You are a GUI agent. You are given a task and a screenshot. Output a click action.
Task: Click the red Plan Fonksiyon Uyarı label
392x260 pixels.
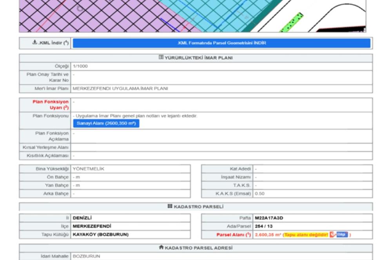click(x=51, y=105)
